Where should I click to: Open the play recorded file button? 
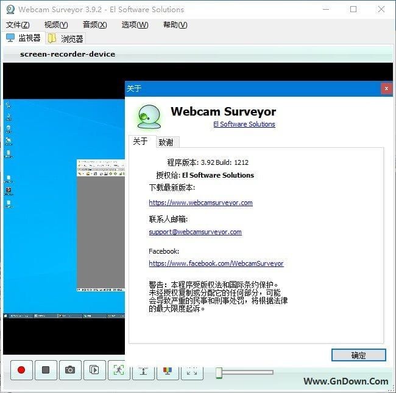[x=94, y=370]
